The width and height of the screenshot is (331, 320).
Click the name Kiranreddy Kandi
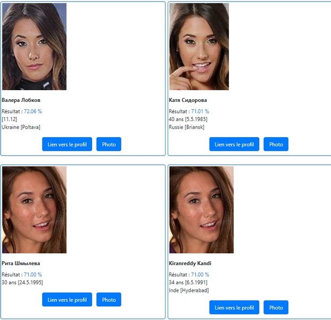[190, 263]
